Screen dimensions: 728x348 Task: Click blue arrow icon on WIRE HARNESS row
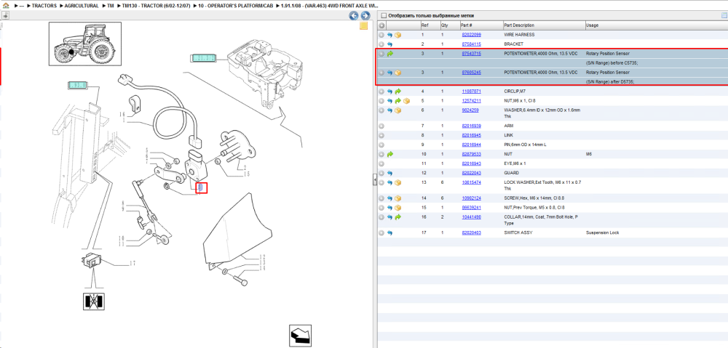(x=390, y=35)
